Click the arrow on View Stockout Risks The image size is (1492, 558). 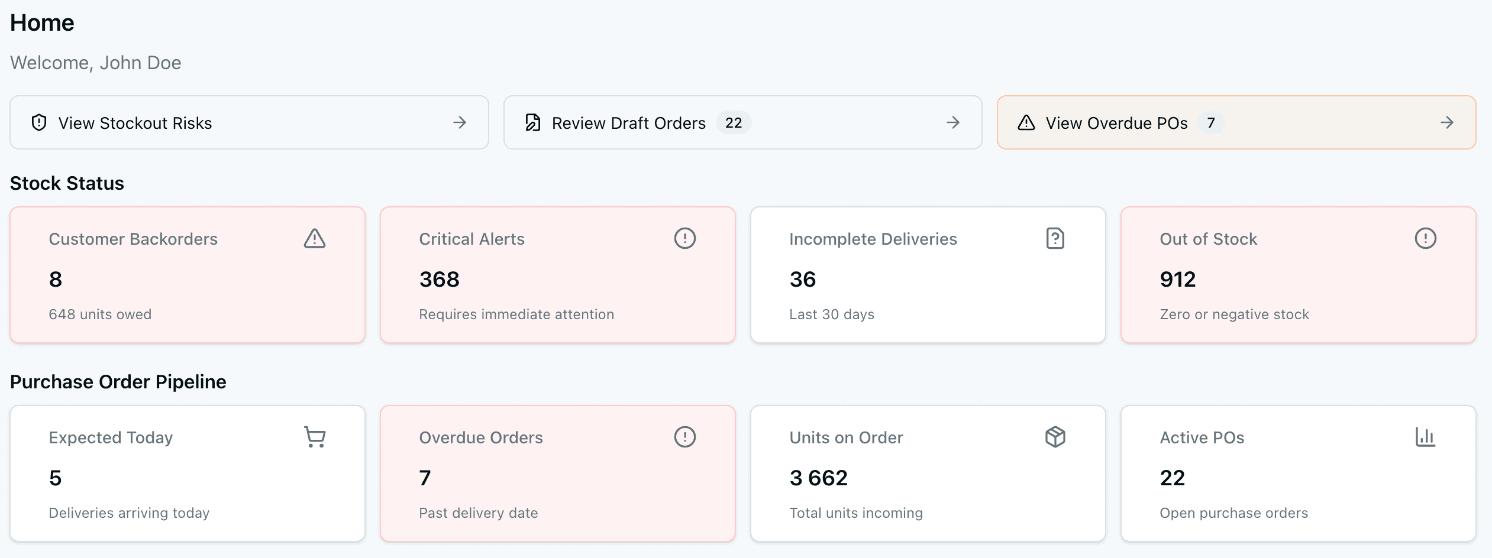(460, 122)
